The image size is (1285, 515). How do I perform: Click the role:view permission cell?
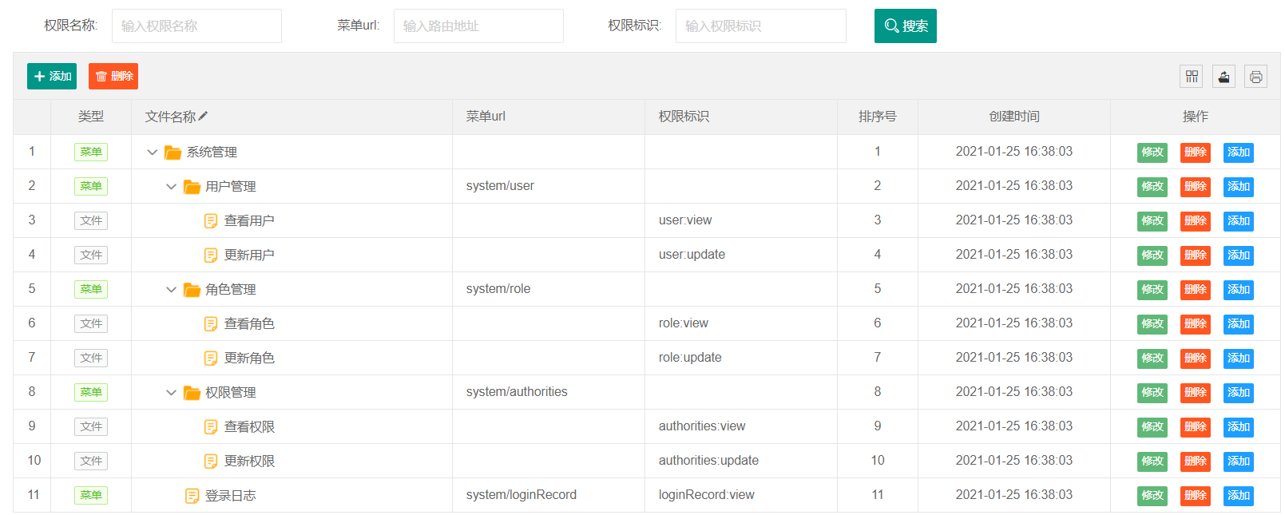740,323
